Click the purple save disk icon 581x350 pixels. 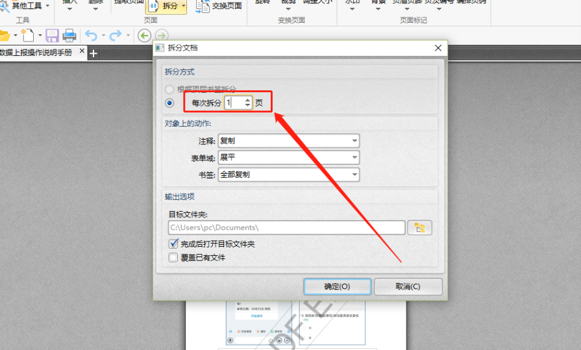click(52, 36)
